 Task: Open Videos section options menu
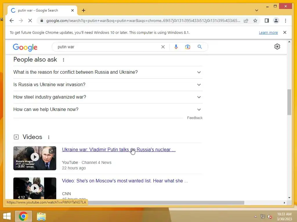tap(49, 137)
